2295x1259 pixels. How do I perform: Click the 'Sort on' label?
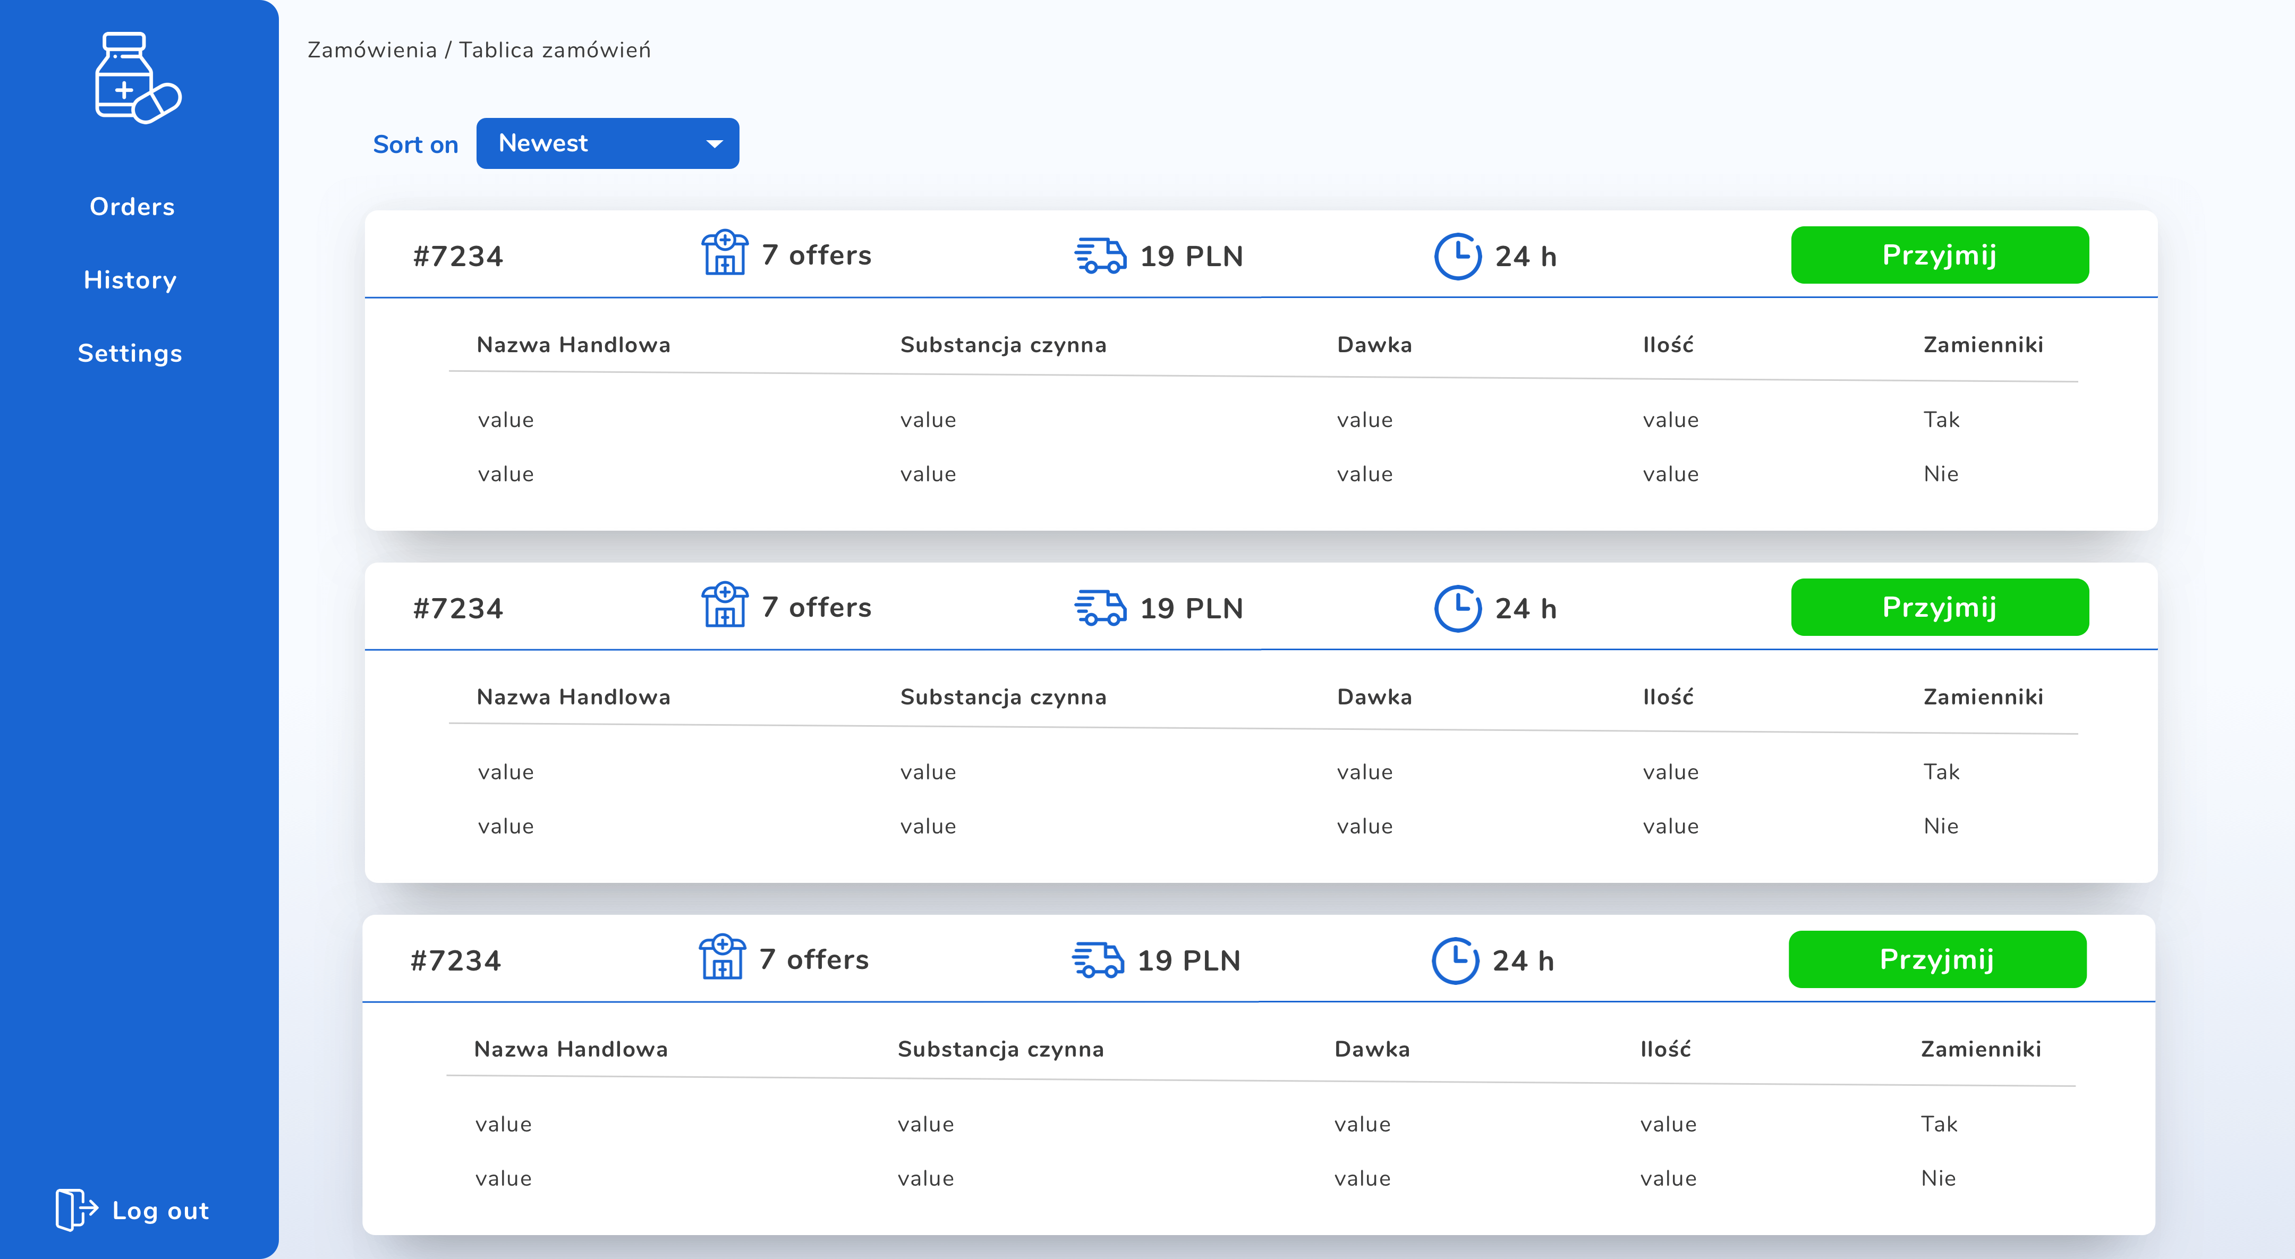415,144
